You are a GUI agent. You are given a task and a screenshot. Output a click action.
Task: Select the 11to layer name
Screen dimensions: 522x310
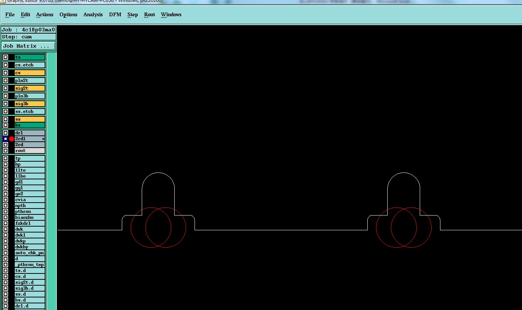[x=30, y=170]
